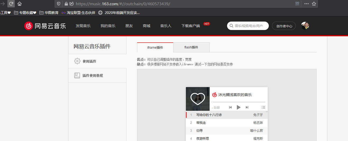Click the search box 音乐/视频/电台/用户

(248, 26)
